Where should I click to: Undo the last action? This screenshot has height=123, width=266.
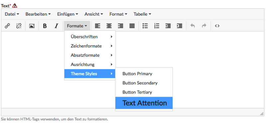pyautogui.click(x=193, y=26)
